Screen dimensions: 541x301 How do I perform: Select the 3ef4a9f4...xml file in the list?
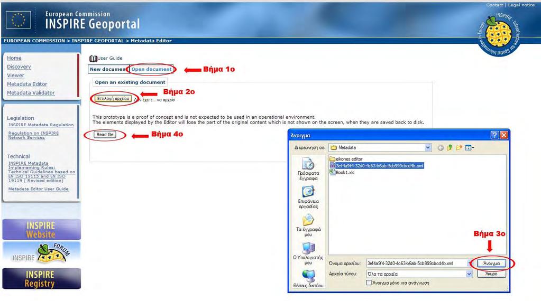click(x=377, y=166)
